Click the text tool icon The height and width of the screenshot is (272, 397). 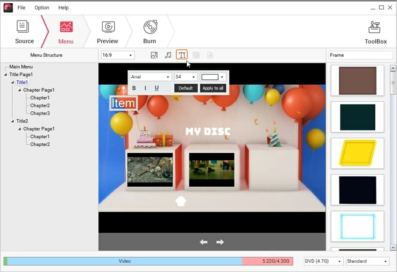tap(182, 55)
